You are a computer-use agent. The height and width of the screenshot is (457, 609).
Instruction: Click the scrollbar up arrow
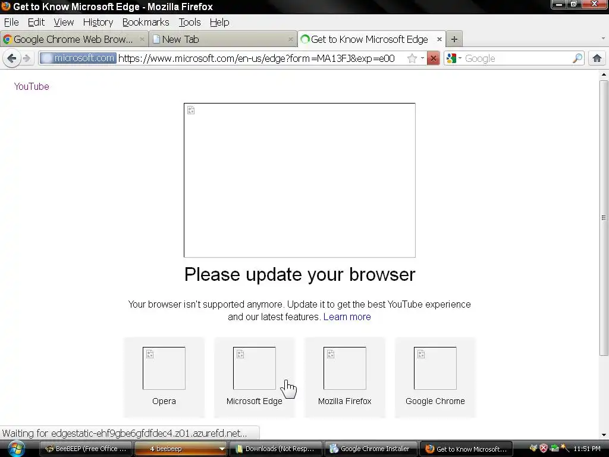tap(604, 74)
